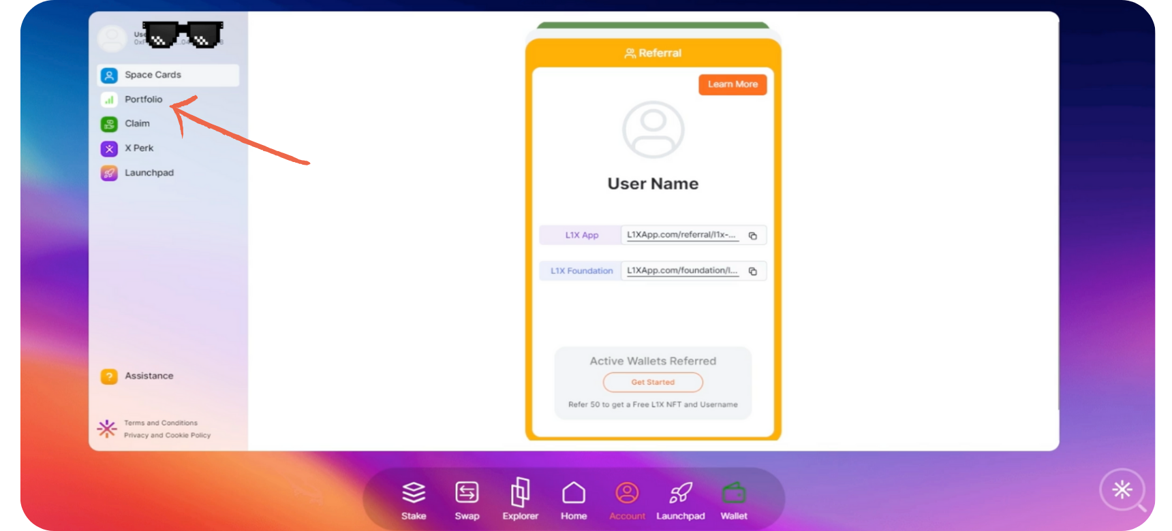Open Terms and Conditions link
Screen dimensions: 1172x531
[x=161, y=423]
